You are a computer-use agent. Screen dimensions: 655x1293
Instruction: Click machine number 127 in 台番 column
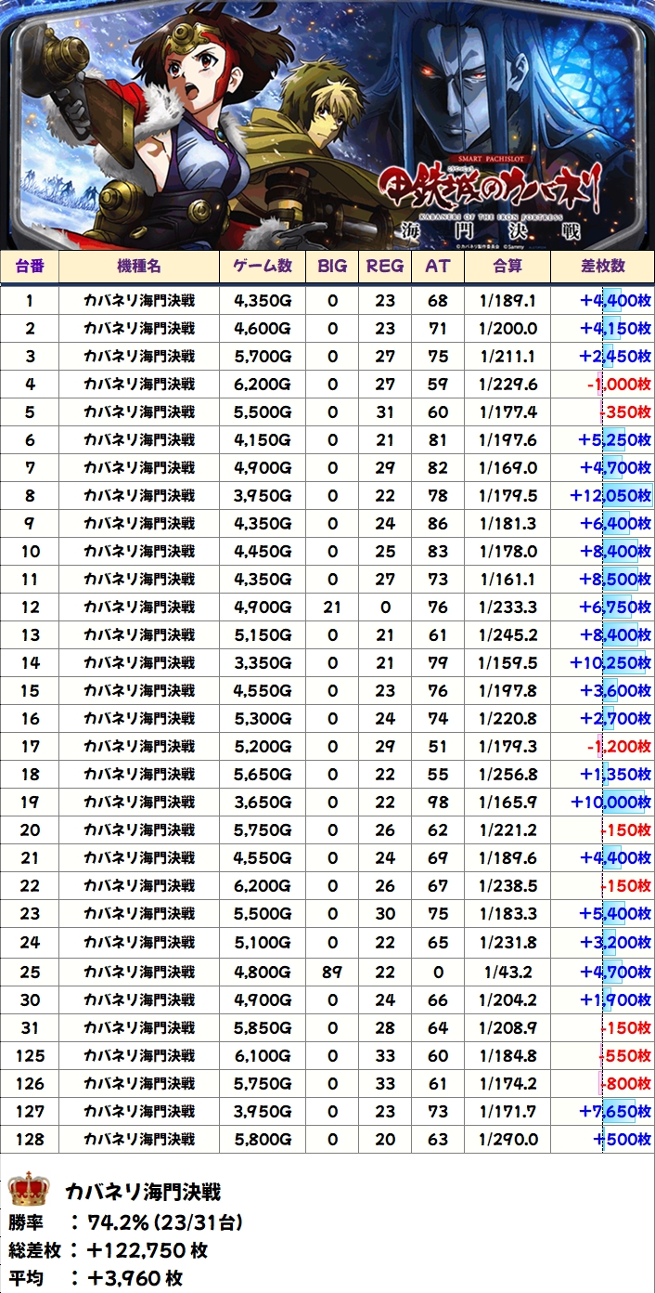pyautogui.click(x=30, y=1111)
